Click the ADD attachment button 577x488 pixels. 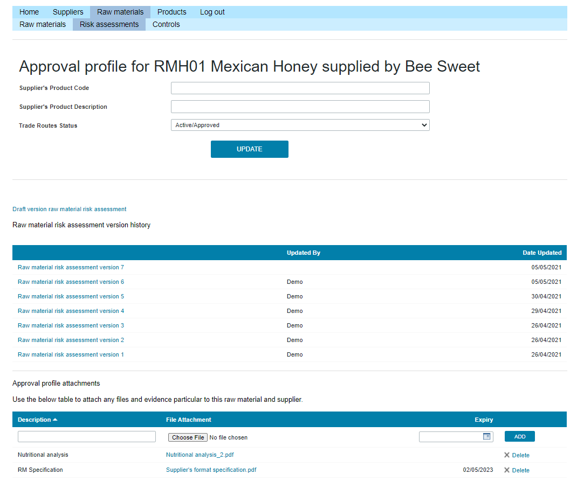(520, 436)
